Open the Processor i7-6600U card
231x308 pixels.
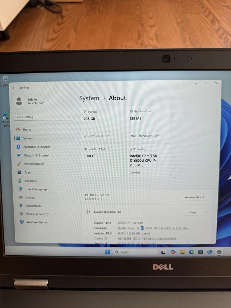[x=148, y=161]
